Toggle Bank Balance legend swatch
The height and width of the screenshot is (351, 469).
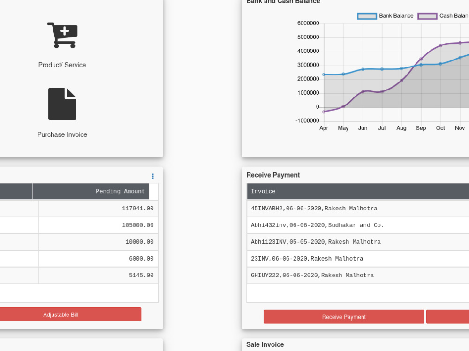(367, 16)
